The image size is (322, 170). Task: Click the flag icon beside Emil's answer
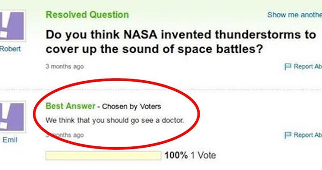tap(288, 135)
